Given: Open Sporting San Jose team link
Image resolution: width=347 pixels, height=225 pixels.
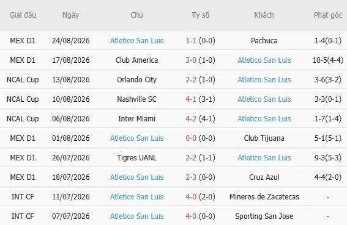Looking at the screenshot, I should 264,216.
